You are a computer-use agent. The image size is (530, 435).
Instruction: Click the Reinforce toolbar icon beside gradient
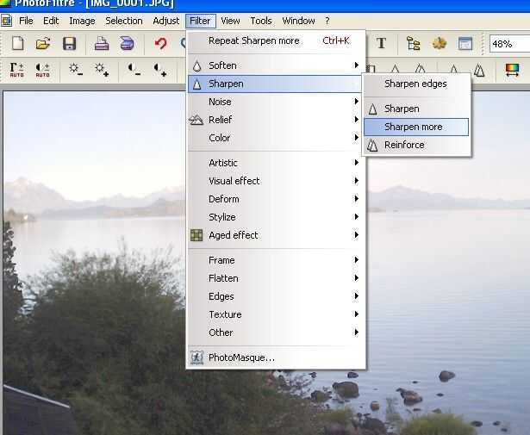click(x=479, y=70)
